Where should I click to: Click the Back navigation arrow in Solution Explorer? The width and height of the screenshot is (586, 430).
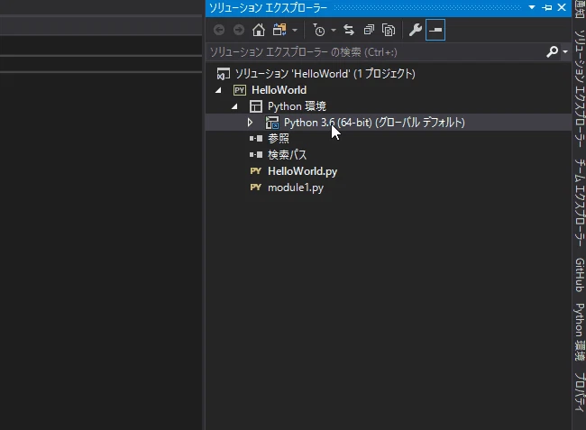(x=219, y=30)
